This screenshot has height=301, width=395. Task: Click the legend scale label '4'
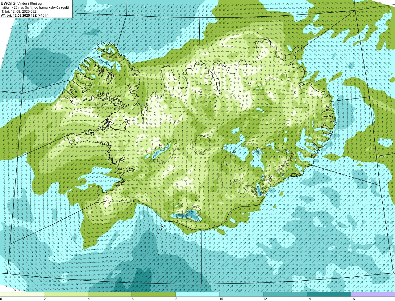89,299
